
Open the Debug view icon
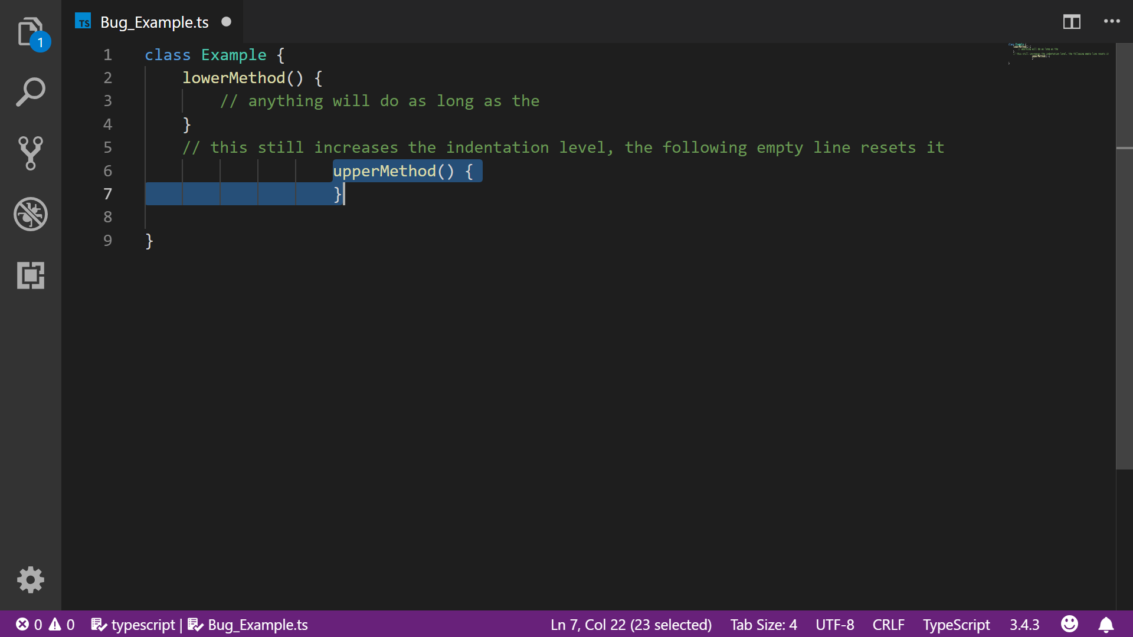[31, 214]
